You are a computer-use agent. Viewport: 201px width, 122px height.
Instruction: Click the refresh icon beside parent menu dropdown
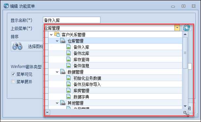(x=187, y=28)
